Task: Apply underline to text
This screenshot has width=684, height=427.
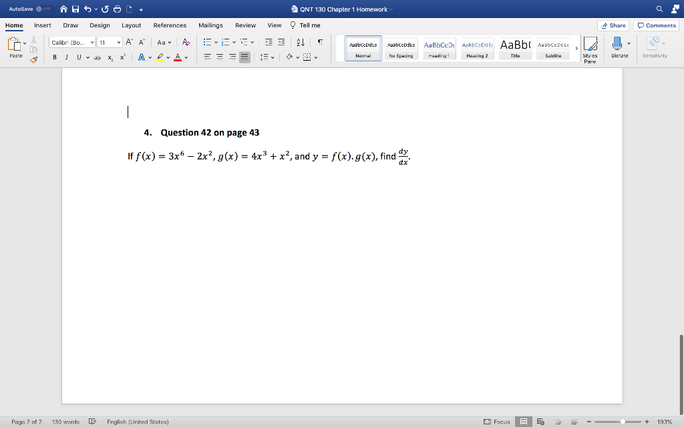Action: (x=79, y=57)
